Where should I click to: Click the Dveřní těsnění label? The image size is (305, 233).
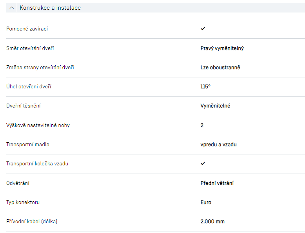click(24, 106)
